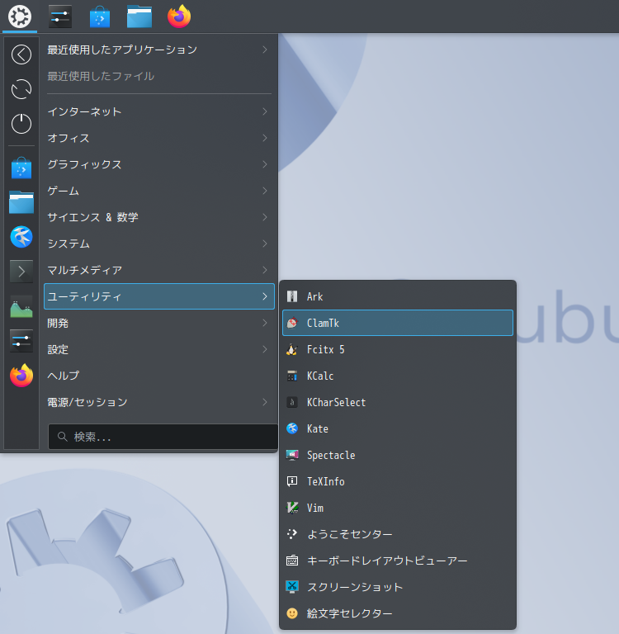
Task: Click the welcome center dots icon
Action: (x=292, y=534)
